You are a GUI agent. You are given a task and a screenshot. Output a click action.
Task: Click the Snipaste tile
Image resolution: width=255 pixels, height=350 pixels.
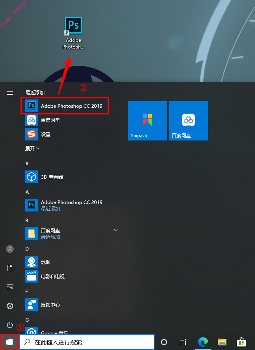point(147,121)
